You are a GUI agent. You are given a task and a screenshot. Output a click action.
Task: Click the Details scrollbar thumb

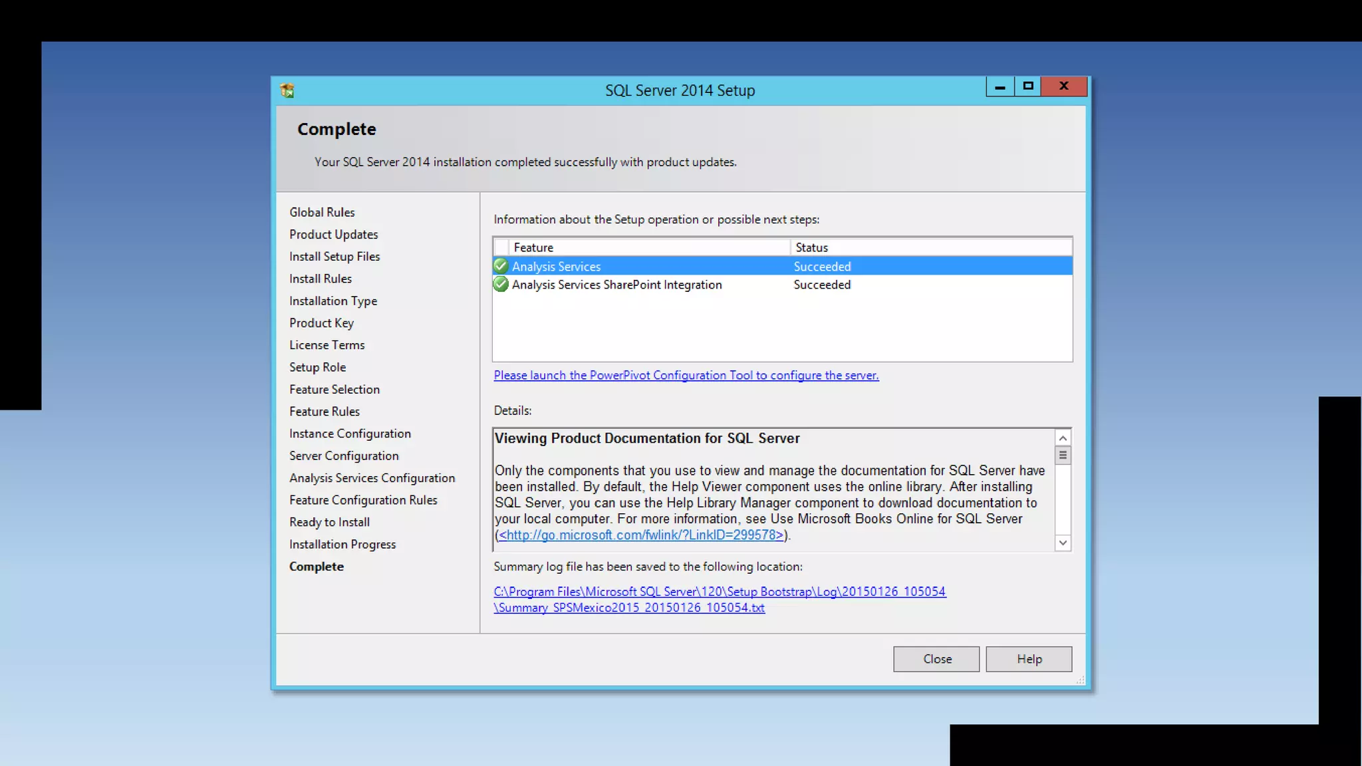1063,455
